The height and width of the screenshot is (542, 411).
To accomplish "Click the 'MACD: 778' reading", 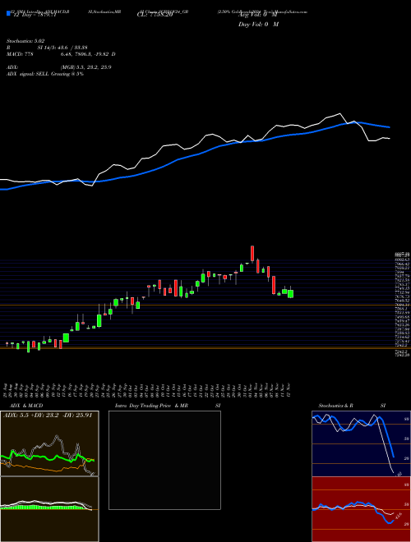I will [20, 54].
